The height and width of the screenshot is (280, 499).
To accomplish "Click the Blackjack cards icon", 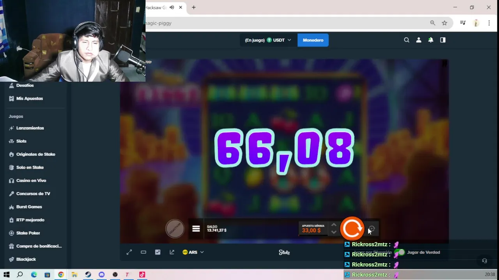I will [11, 259].
